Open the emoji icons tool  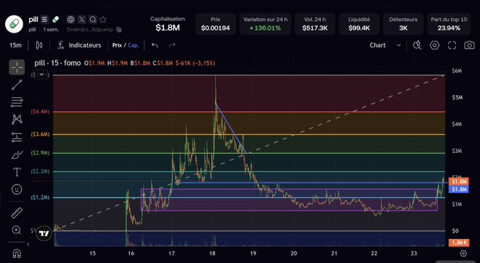coord(17,190)
